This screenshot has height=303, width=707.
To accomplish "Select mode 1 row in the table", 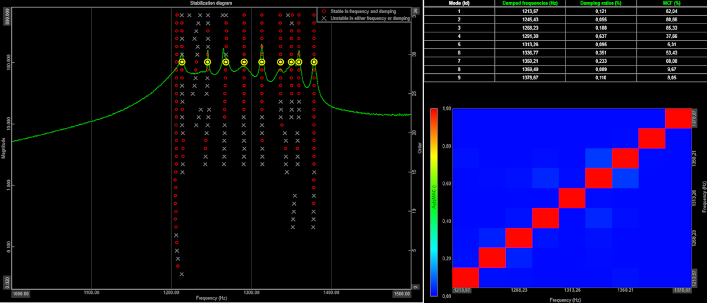I will coord(565,11).
